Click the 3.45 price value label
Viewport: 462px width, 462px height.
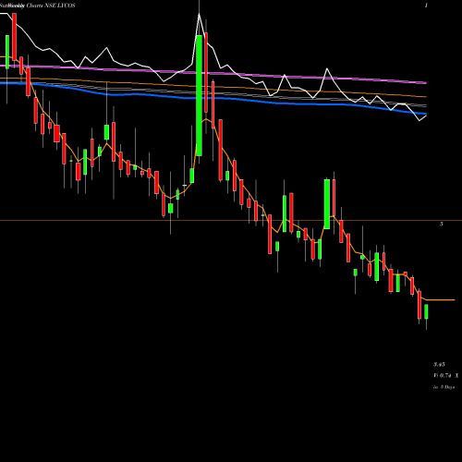click(x=439, y=365)
